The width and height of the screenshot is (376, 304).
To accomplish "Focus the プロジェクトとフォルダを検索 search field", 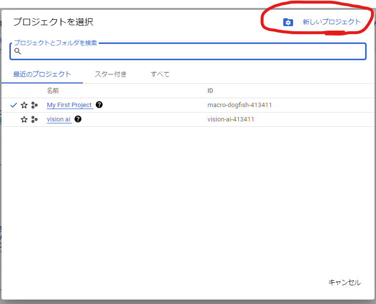I will click(188, 51).
